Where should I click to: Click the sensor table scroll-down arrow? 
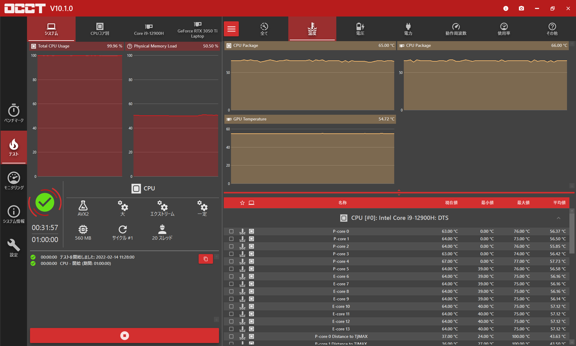coord(572,342)
